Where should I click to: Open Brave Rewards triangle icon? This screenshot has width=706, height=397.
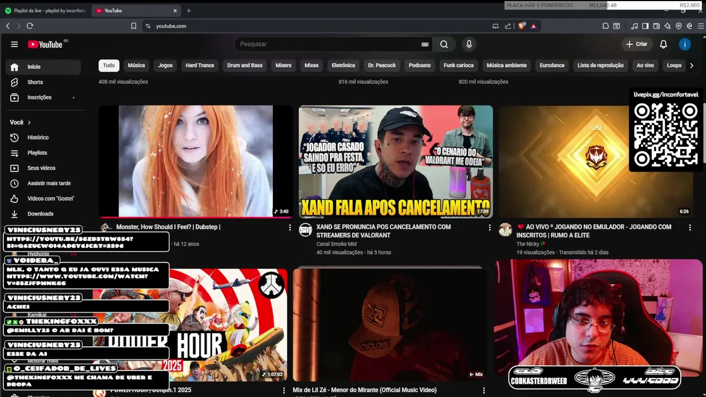533,26
